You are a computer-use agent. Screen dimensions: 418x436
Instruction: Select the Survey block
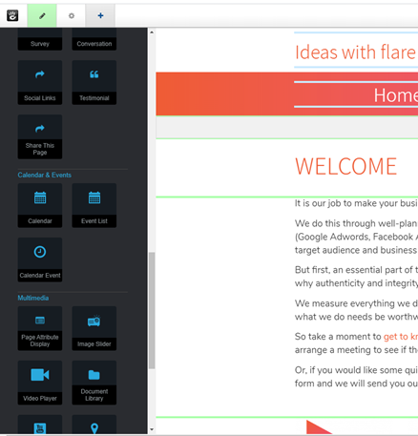(x=40, y=39)
